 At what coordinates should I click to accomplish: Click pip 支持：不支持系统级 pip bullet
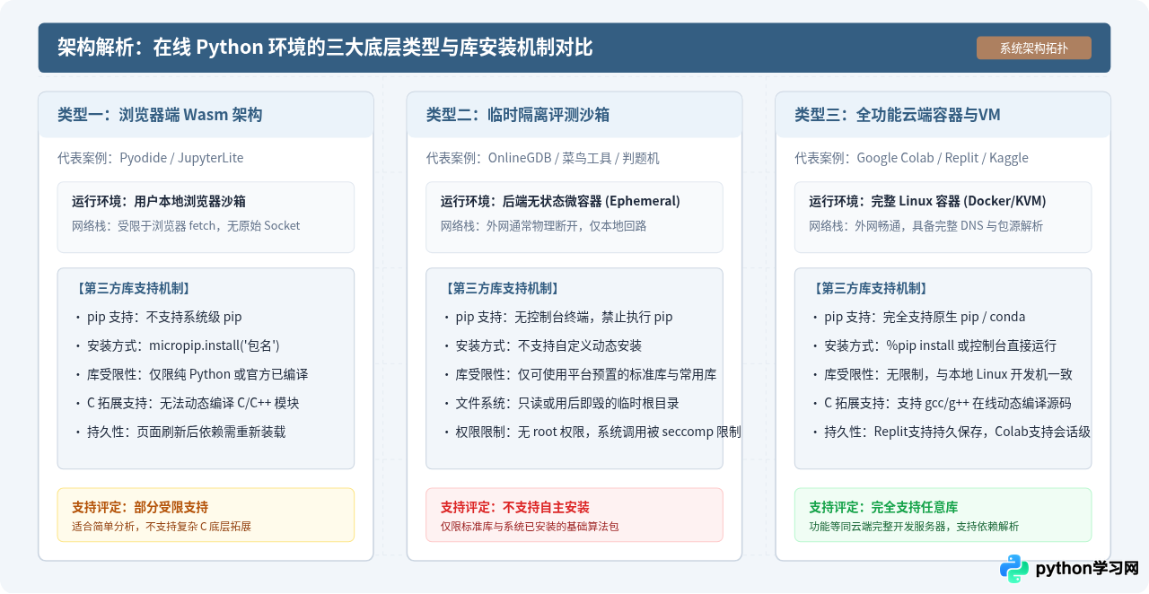158,317
